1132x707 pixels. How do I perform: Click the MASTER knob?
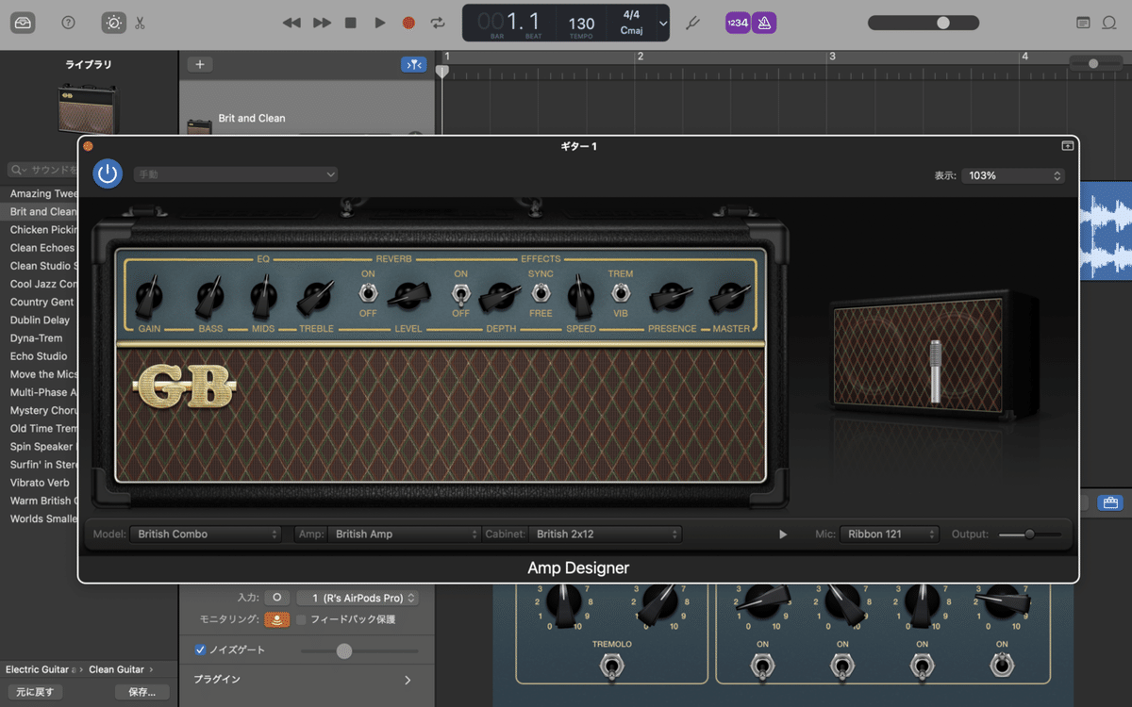(730, 298)
